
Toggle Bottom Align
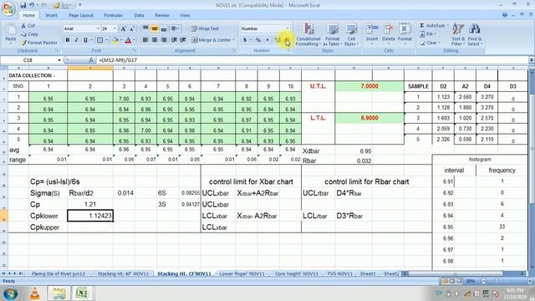pos(164,28)
